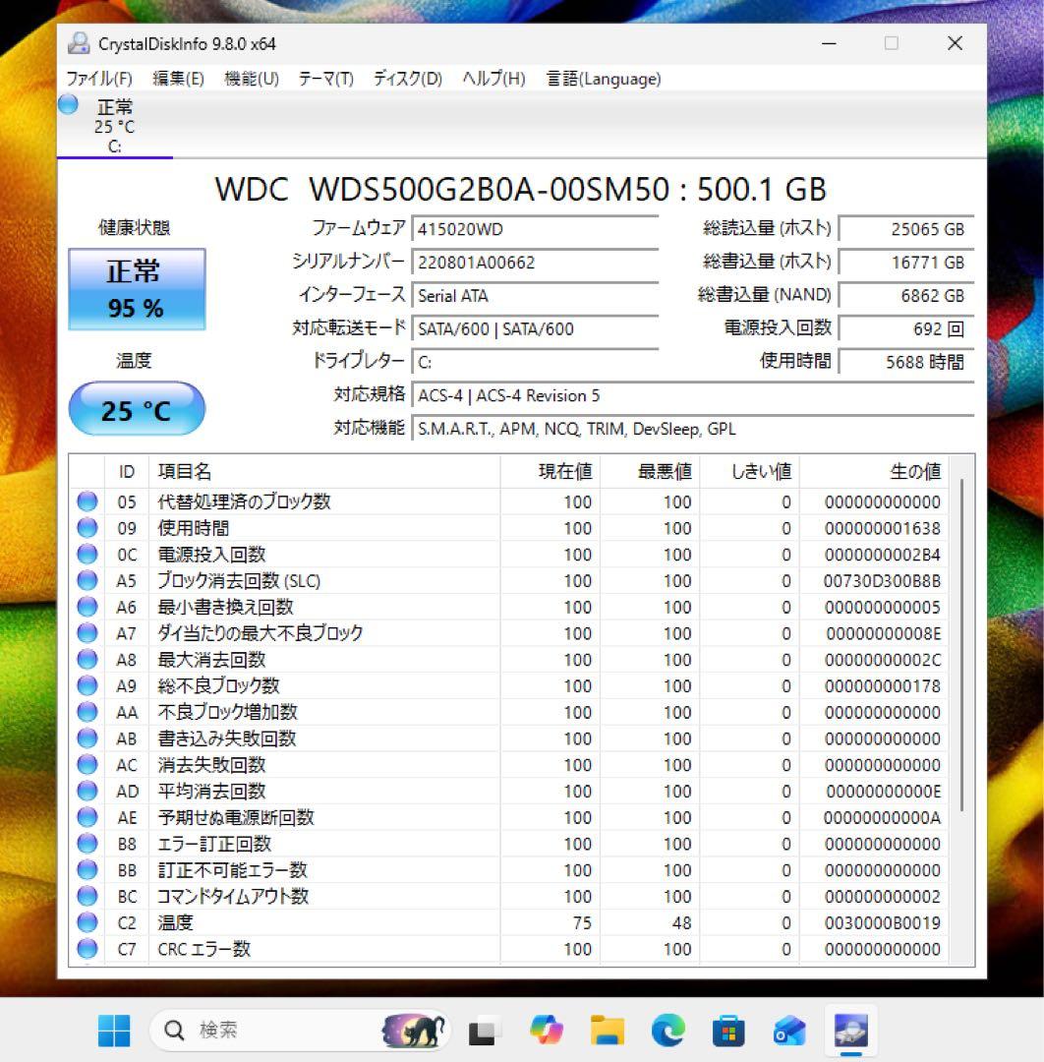Image resolution: width=1044 pixels, height=1062 pixels.
Task: Click status circle for row A8 最大消去回数
Action: [x=87, y=659]
